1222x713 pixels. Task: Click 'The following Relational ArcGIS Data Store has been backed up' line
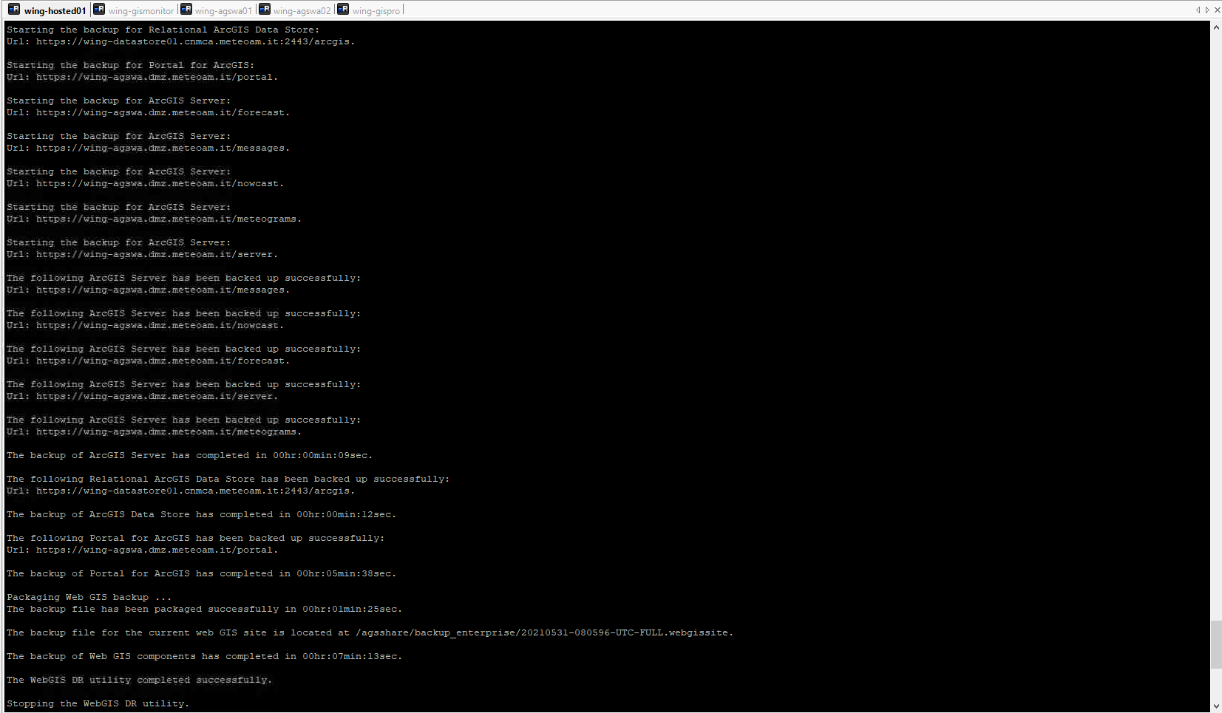pyautogui.click(x=228, y=479)
